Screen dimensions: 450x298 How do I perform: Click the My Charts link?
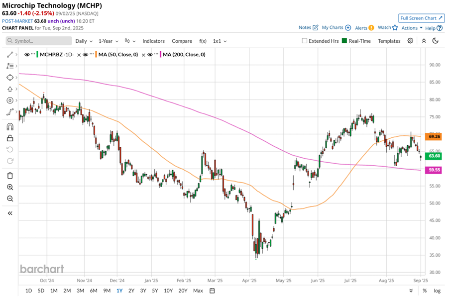(333, 27)
